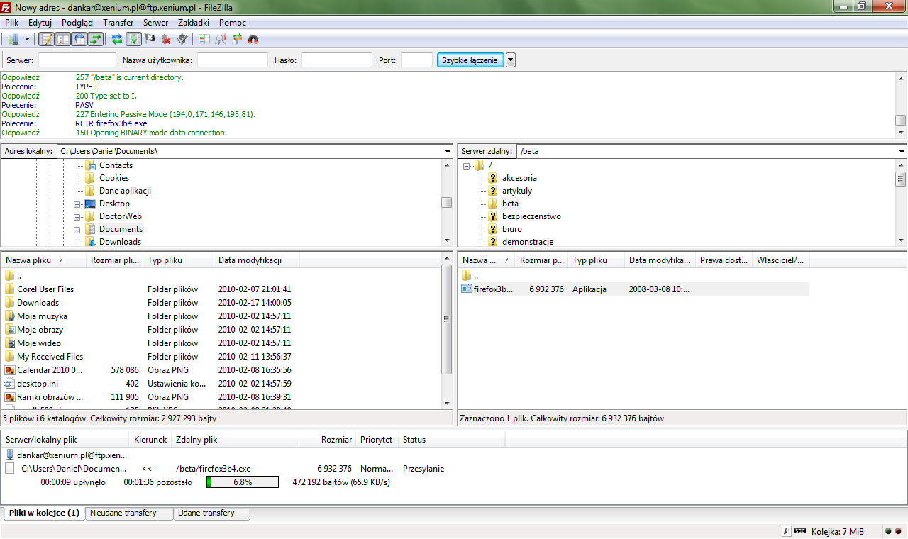Expand the DoctorWeb tree node
This screenshot has width=908, height=539.
(x=77, y=216)
